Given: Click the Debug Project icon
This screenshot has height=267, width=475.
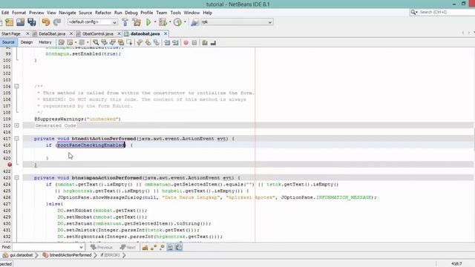Looking at the screenshot, I should pyautogui.click(x=163, y=22).
